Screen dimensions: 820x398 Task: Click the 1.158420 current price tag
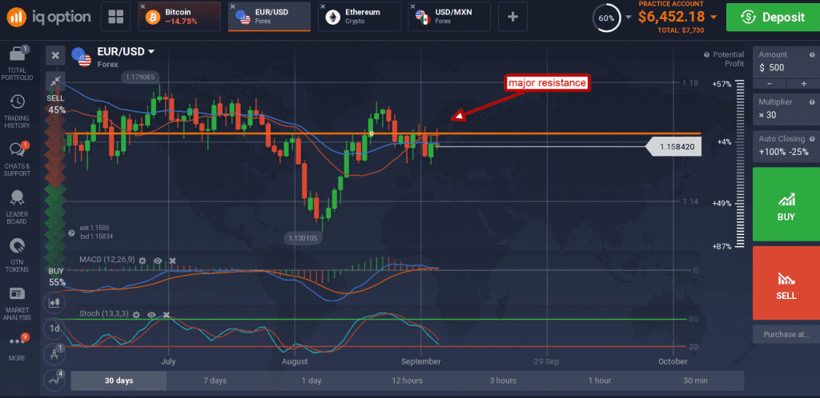pos(673,147)
